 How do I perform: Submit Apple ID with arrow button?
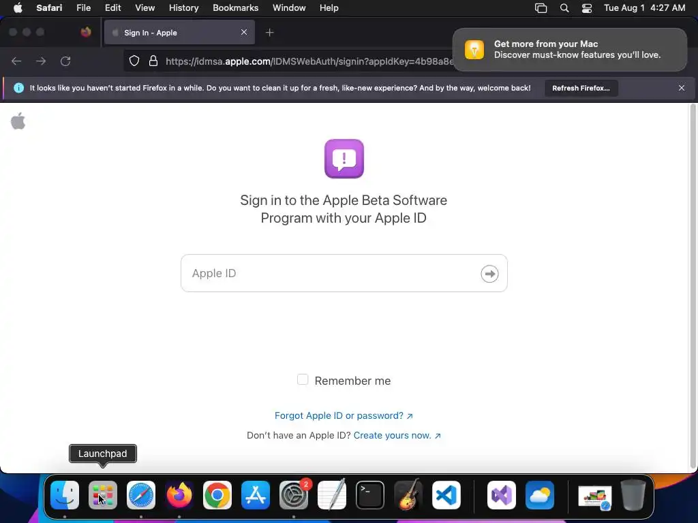coord(489,274)
